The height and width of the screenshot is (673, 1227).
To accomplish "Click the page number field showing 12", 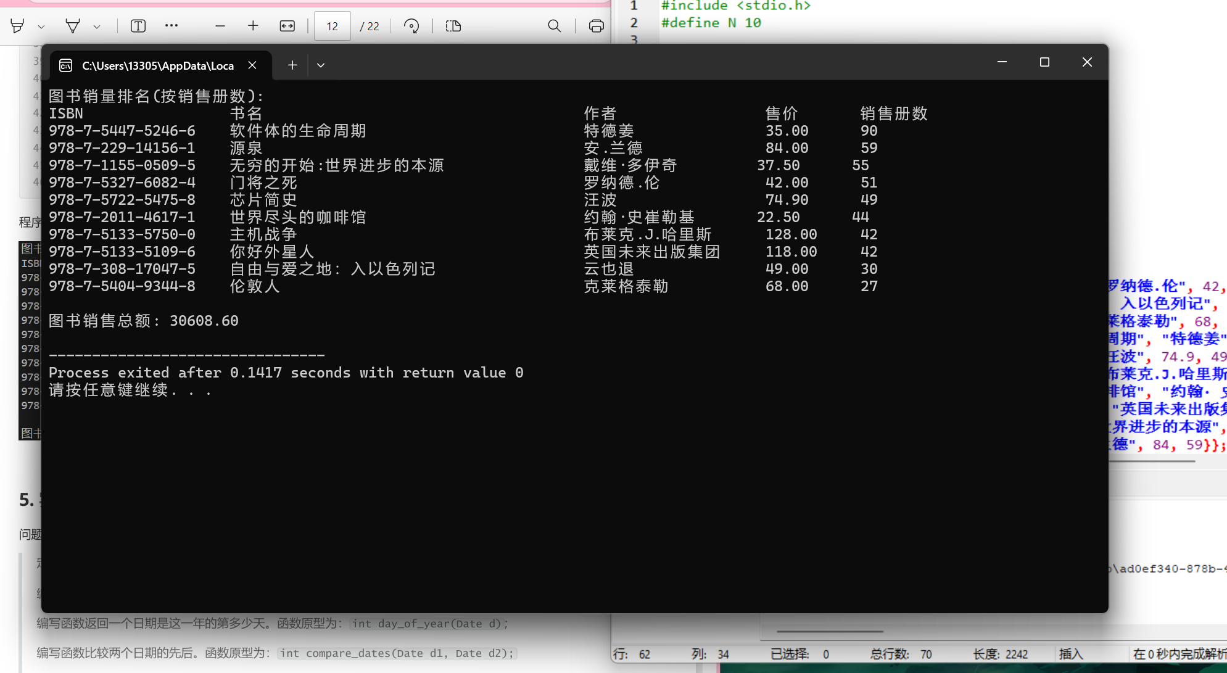I will tap(332, 26).
